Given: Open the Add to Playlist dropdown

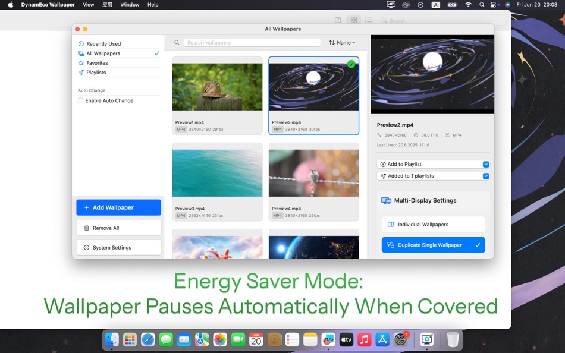Looking at the screenshot, I should point(433,164).
